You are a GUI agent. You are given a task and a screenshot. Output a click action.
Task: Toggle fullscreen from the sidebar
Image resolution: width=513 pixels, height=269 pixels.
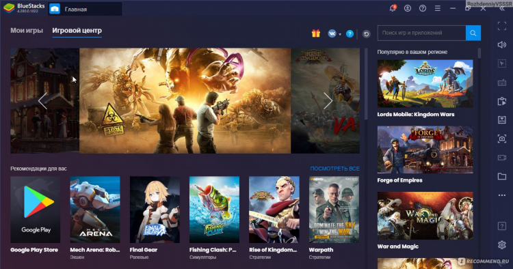point(502,26)
